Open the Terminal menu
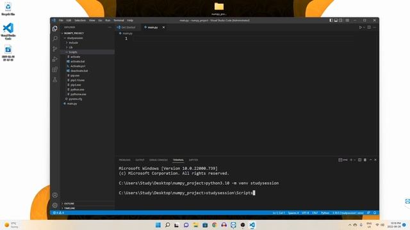 tap(119, 20)
